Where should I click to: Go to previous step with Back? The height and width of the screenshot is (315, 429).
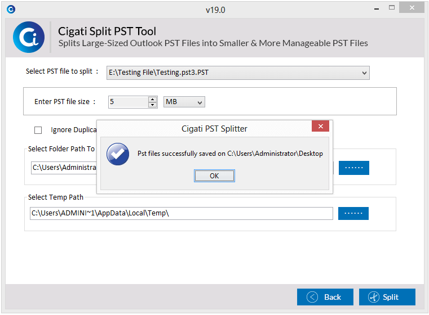(x=325, y=297)
